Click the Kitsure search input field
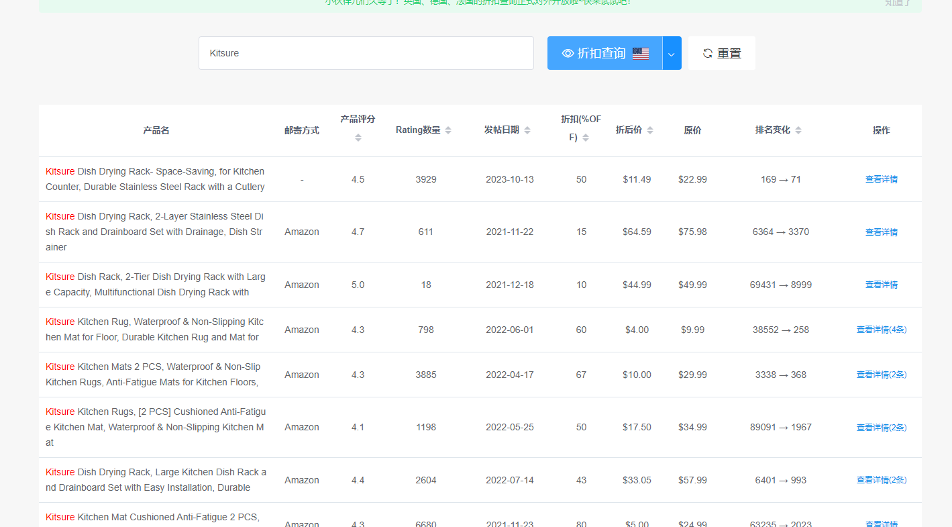The height and width of the screenshot is (527, 952). [366, 53]
